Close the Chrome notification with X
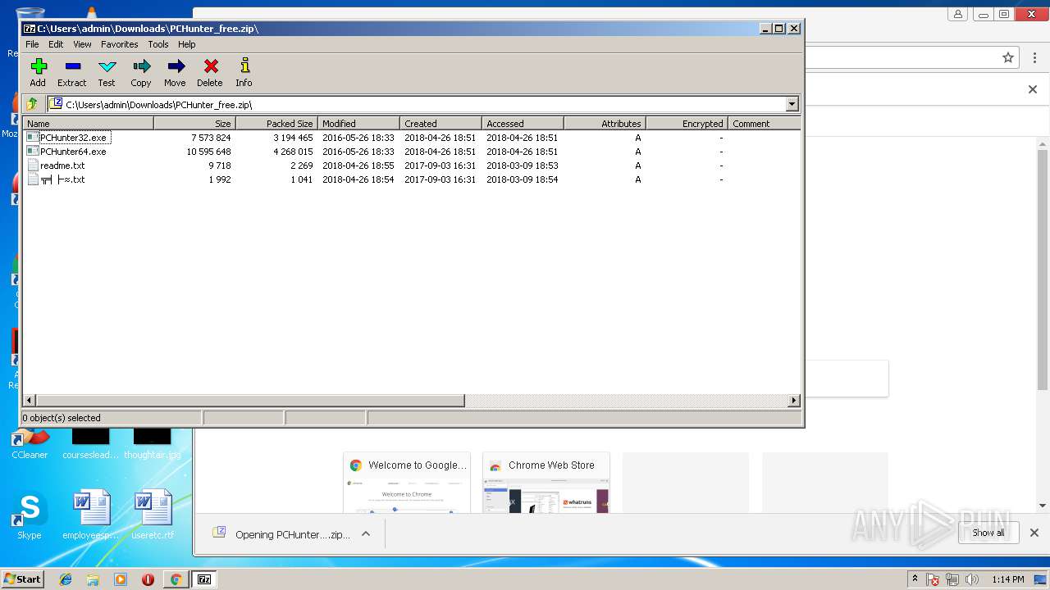 [x=1033, y=89]
